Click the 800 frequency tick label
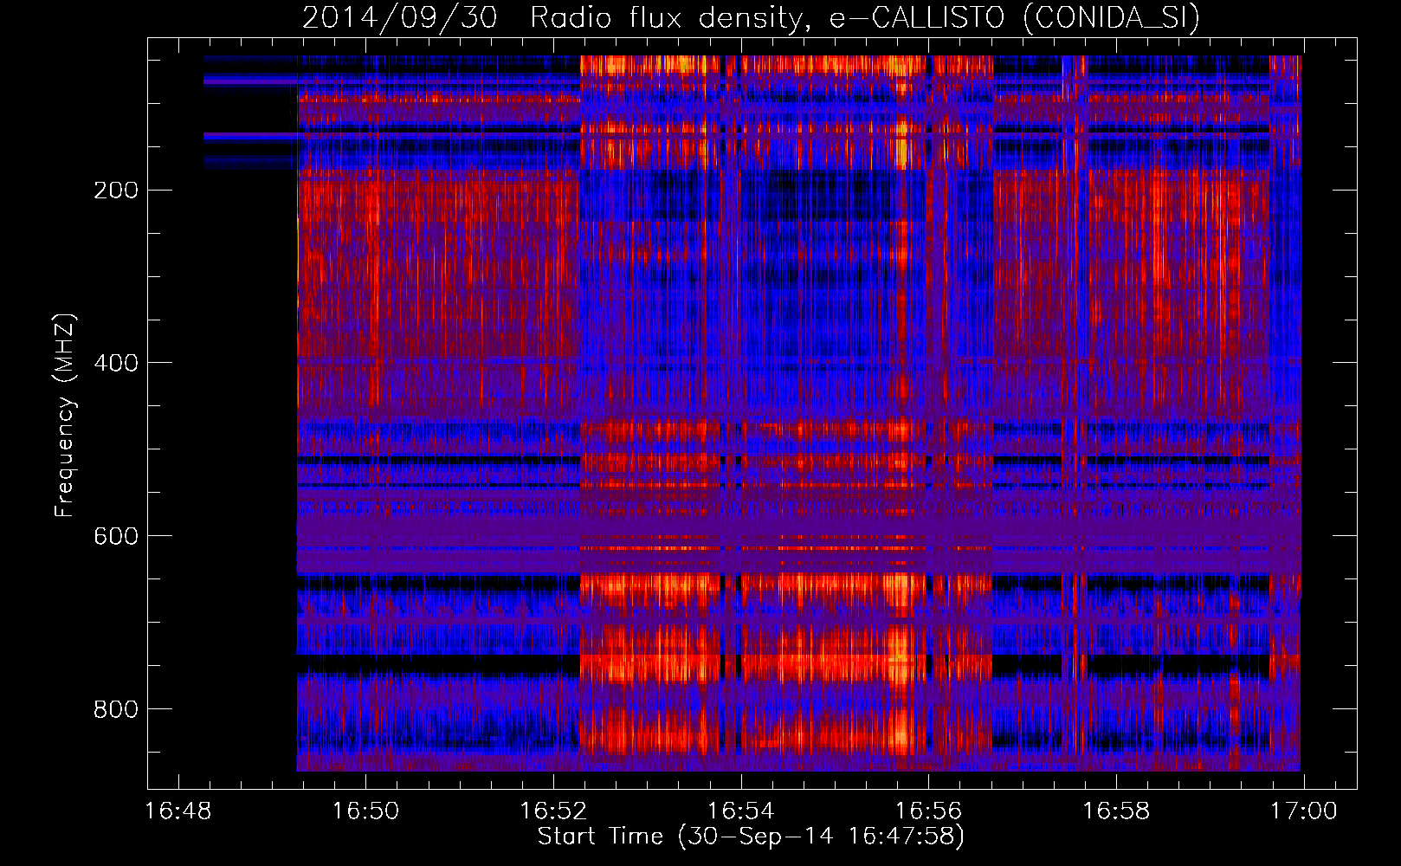The image size is (1401, 866). click(116, 710)
